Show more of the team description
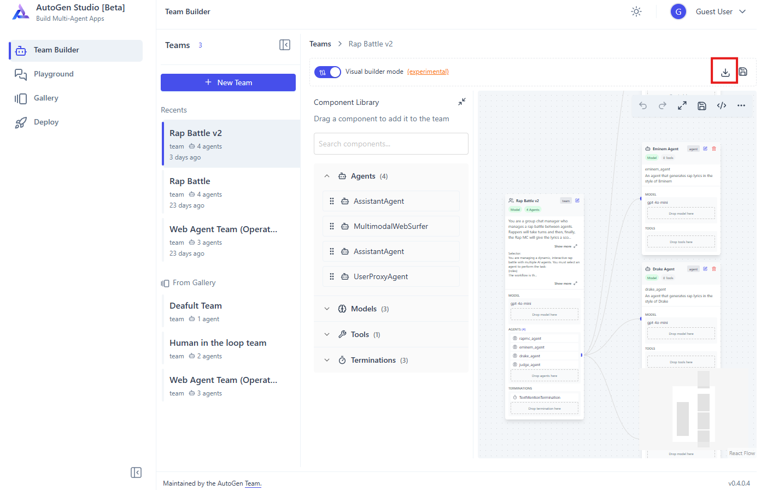The height and width of the screenshot is (490, 767). click(x=565, y=246)
